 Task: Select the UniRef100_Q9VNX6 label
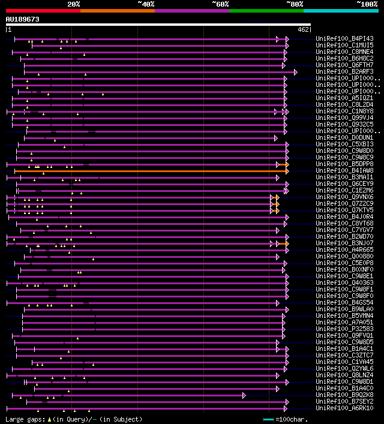pyautogui.click(x=344, y=197)
